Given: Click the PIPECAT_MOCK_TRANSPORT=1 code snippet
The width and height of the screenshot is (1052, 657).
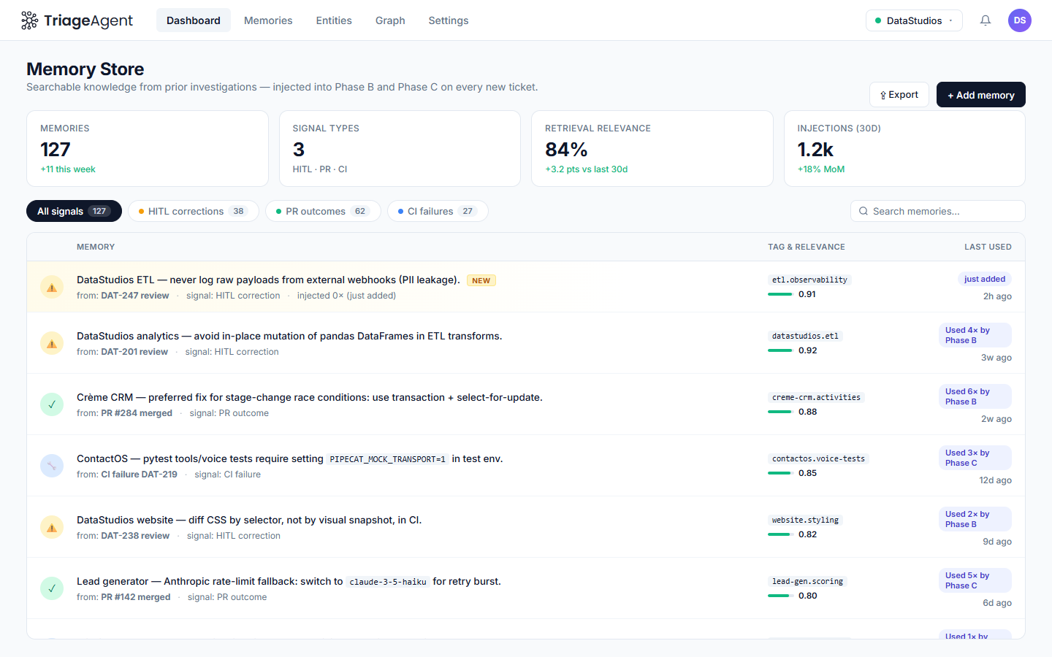Looking at the screenshot, I should coord(387,459).
